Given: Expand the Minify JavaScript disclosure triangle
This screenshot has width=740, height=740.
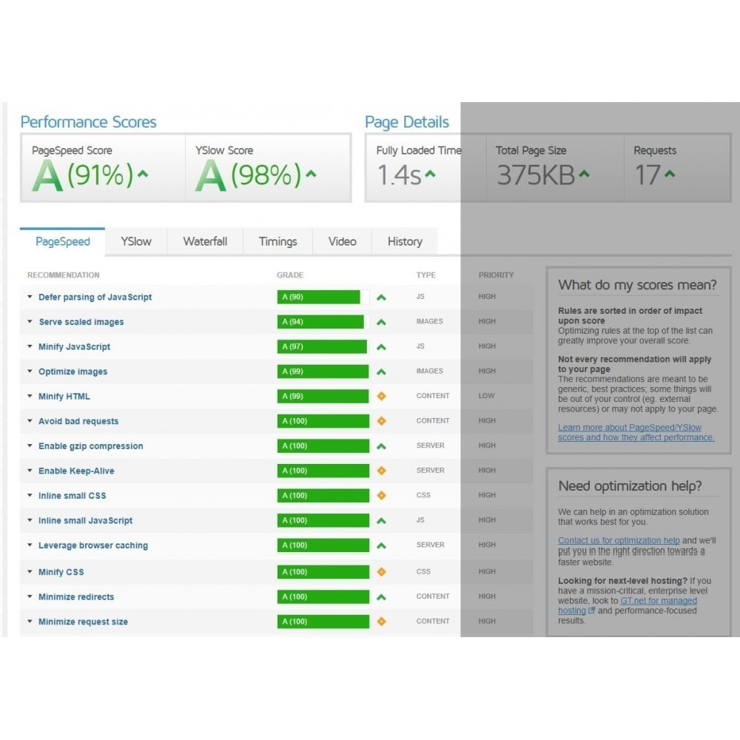Looking at the screenshot, I should (x=30, y=346).
